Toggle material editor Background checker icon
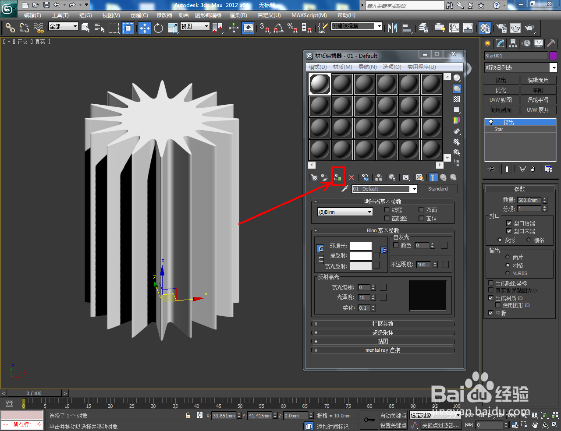The width and height of the screenshot is (561, 431). coord(457,99)
